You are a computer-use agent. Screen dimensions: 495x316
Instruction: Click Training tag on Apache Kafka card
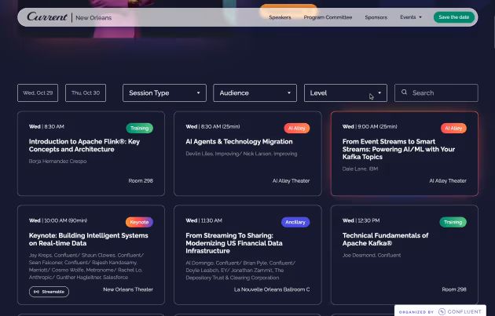coord(453,222)
